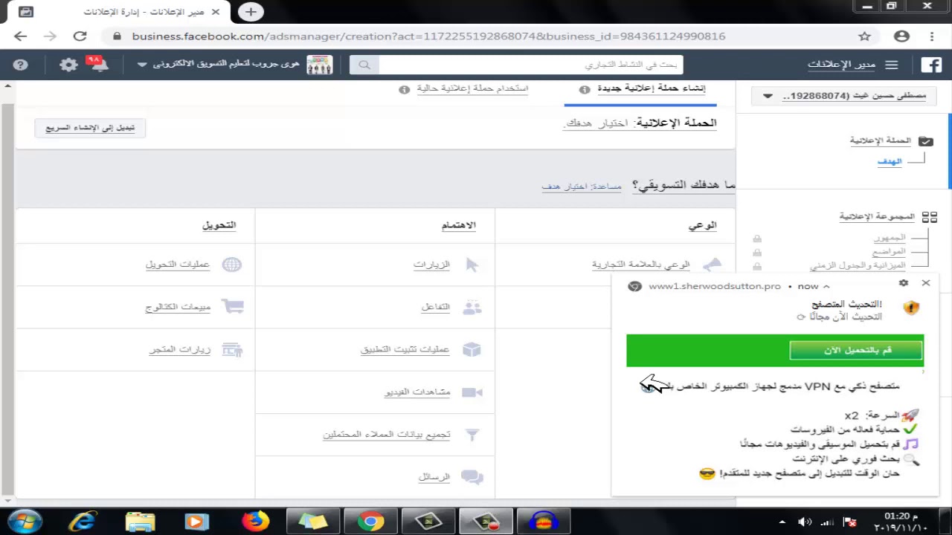The height and width of the screenshot is (535, 952).
Task: Select تجميع بيانات العملاء المحتملين objective
Action: [x=387, y=435]
